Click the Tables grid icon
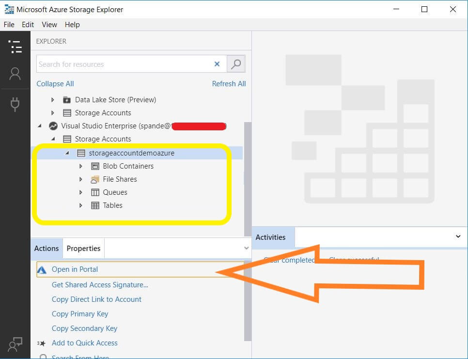Screen dimensions: 468x359 click(95, 205)
